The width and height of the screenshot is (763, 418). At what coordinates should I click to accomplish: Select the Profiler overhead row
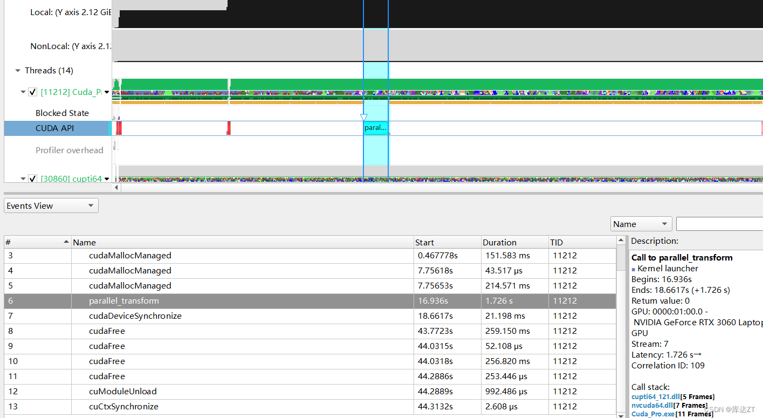pyautogui.click(x=69, y=150)
